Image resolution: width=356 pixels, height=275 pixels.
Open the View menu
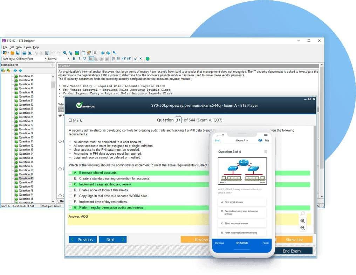pos(19,47)
